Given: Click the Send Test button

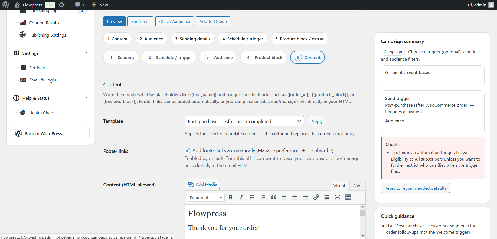Looking at the screenshot, I should tap(140, 21).
